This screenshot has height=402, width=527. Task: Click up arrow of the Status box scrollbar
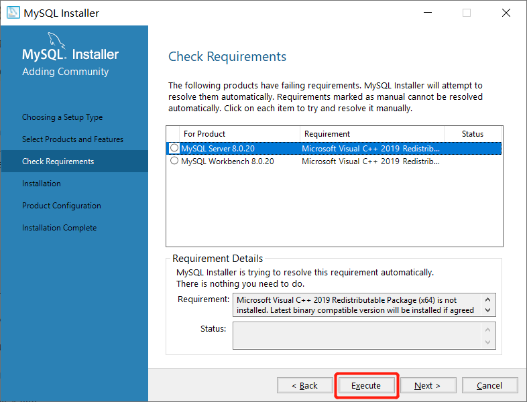[488, 330]
